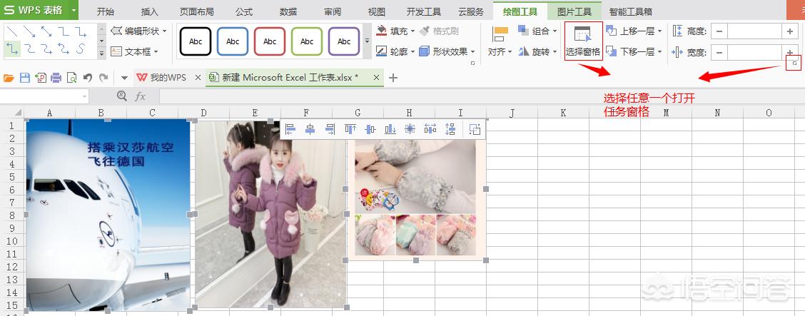The image size is (805, 316).
Task: Switch to the 页面布局 ribbon tab
Action: coord(197,12)
